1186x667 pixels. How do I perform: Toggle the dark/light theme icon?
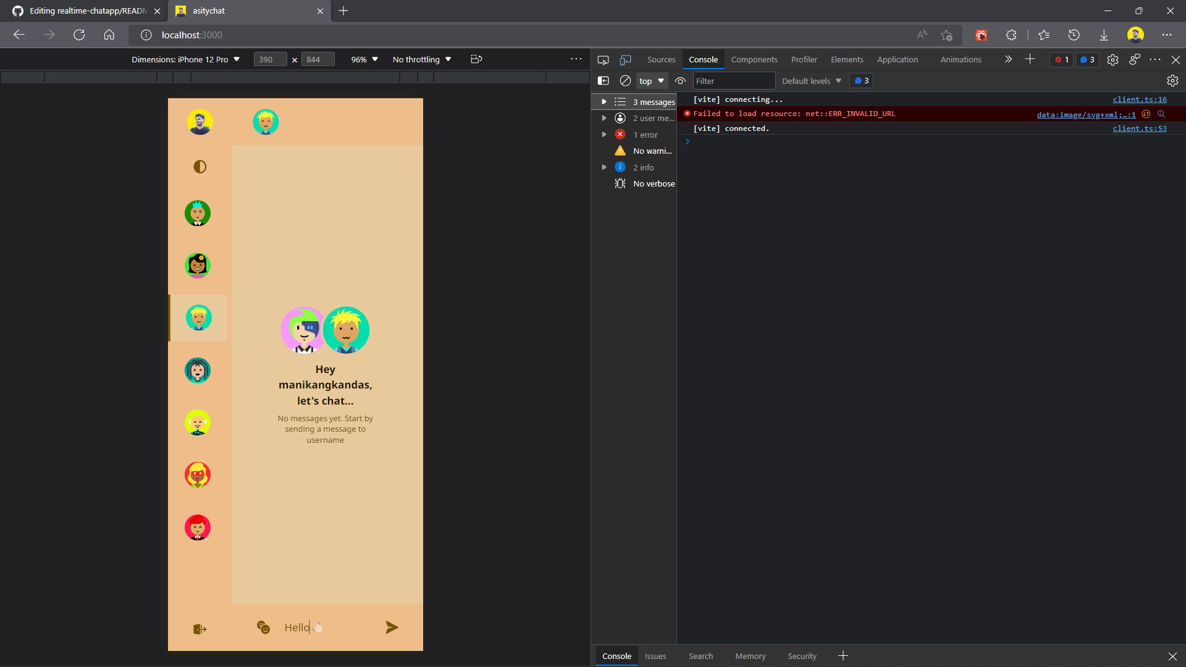pos(200,167)
